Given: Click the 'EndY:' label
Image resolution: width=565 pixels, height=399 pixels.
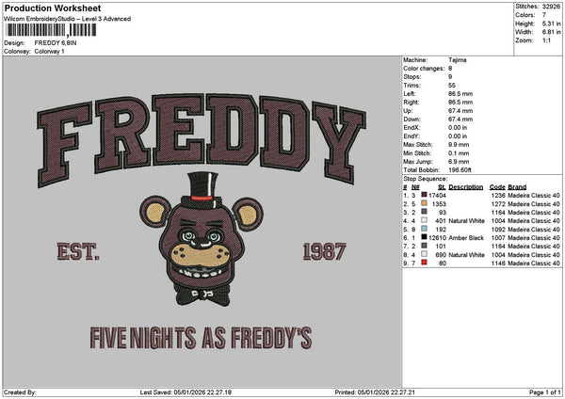Looking at the screenshot, I should coord(412,136).
